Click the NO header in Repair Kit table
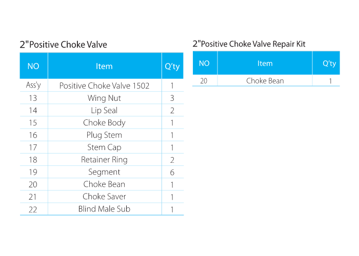 204,63
